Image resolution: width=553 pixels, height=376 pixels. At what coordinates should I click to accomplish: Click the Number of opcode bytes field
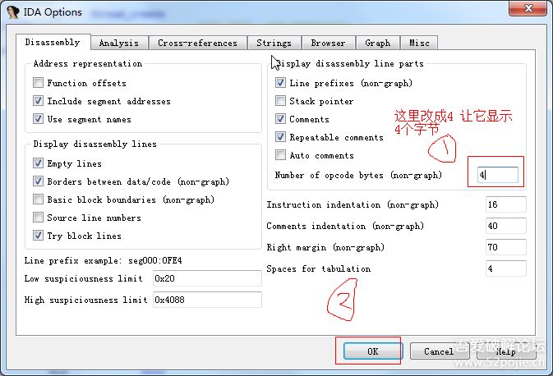pos(497,175)
